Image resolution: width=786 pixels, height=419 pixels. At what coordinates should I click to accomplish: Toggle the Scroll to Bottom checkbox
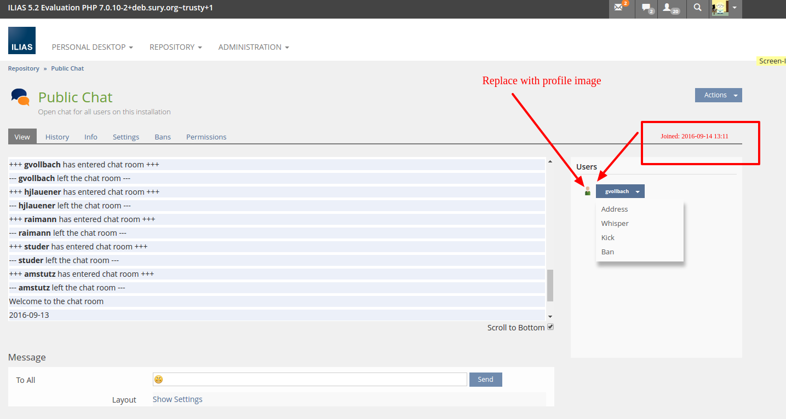[x=550, y=327]
